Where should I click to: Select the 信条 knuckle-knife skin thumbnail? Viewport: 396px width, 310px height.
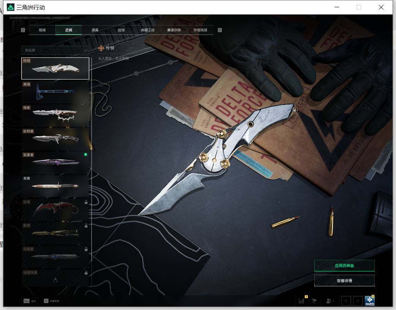[55, 115]
